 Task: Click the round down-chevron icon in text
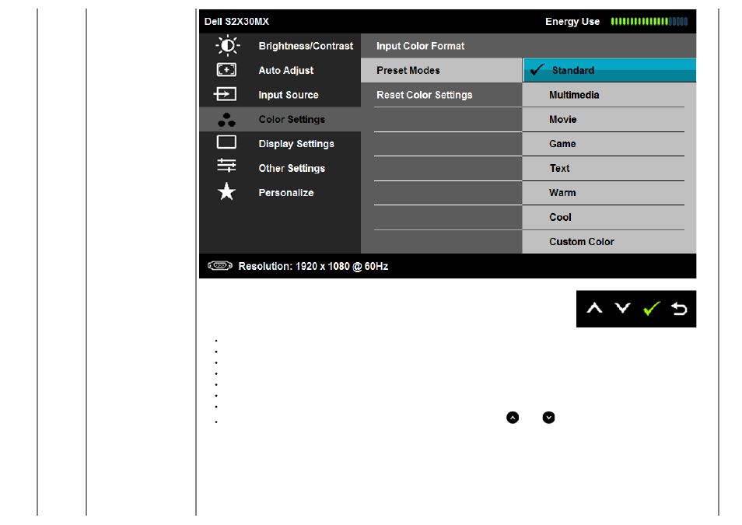click(548, 418)
